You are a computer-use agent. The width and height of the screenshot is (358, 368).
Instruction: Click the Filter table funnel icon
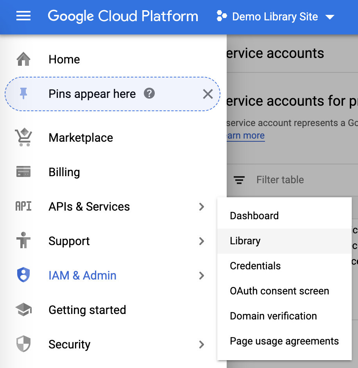click(x=239, y=180)
